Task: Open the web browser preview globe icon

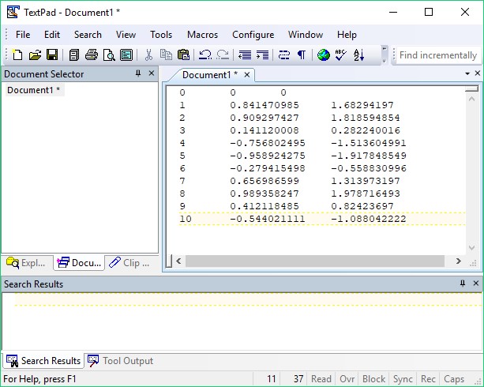Action: [324, 55]
